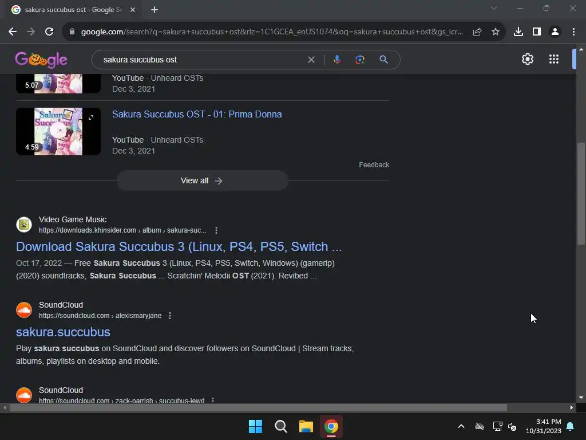Share this page icon in address bar

coord(477,32)
